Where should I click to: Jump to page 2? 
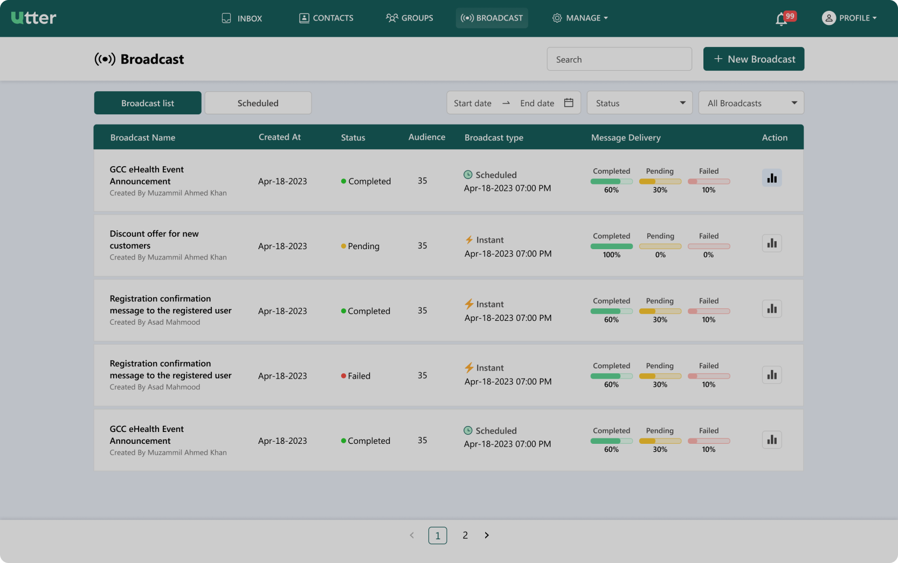point(465,535)
